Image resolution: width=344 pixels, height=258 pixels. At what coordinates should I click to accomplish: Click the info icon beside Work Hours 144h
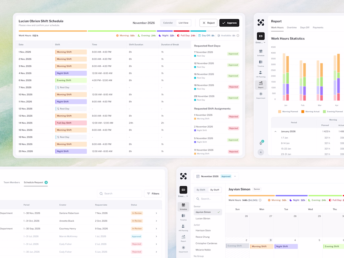point(260,200)
